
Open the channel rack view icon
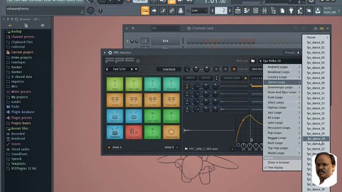[x=255, y=11]
